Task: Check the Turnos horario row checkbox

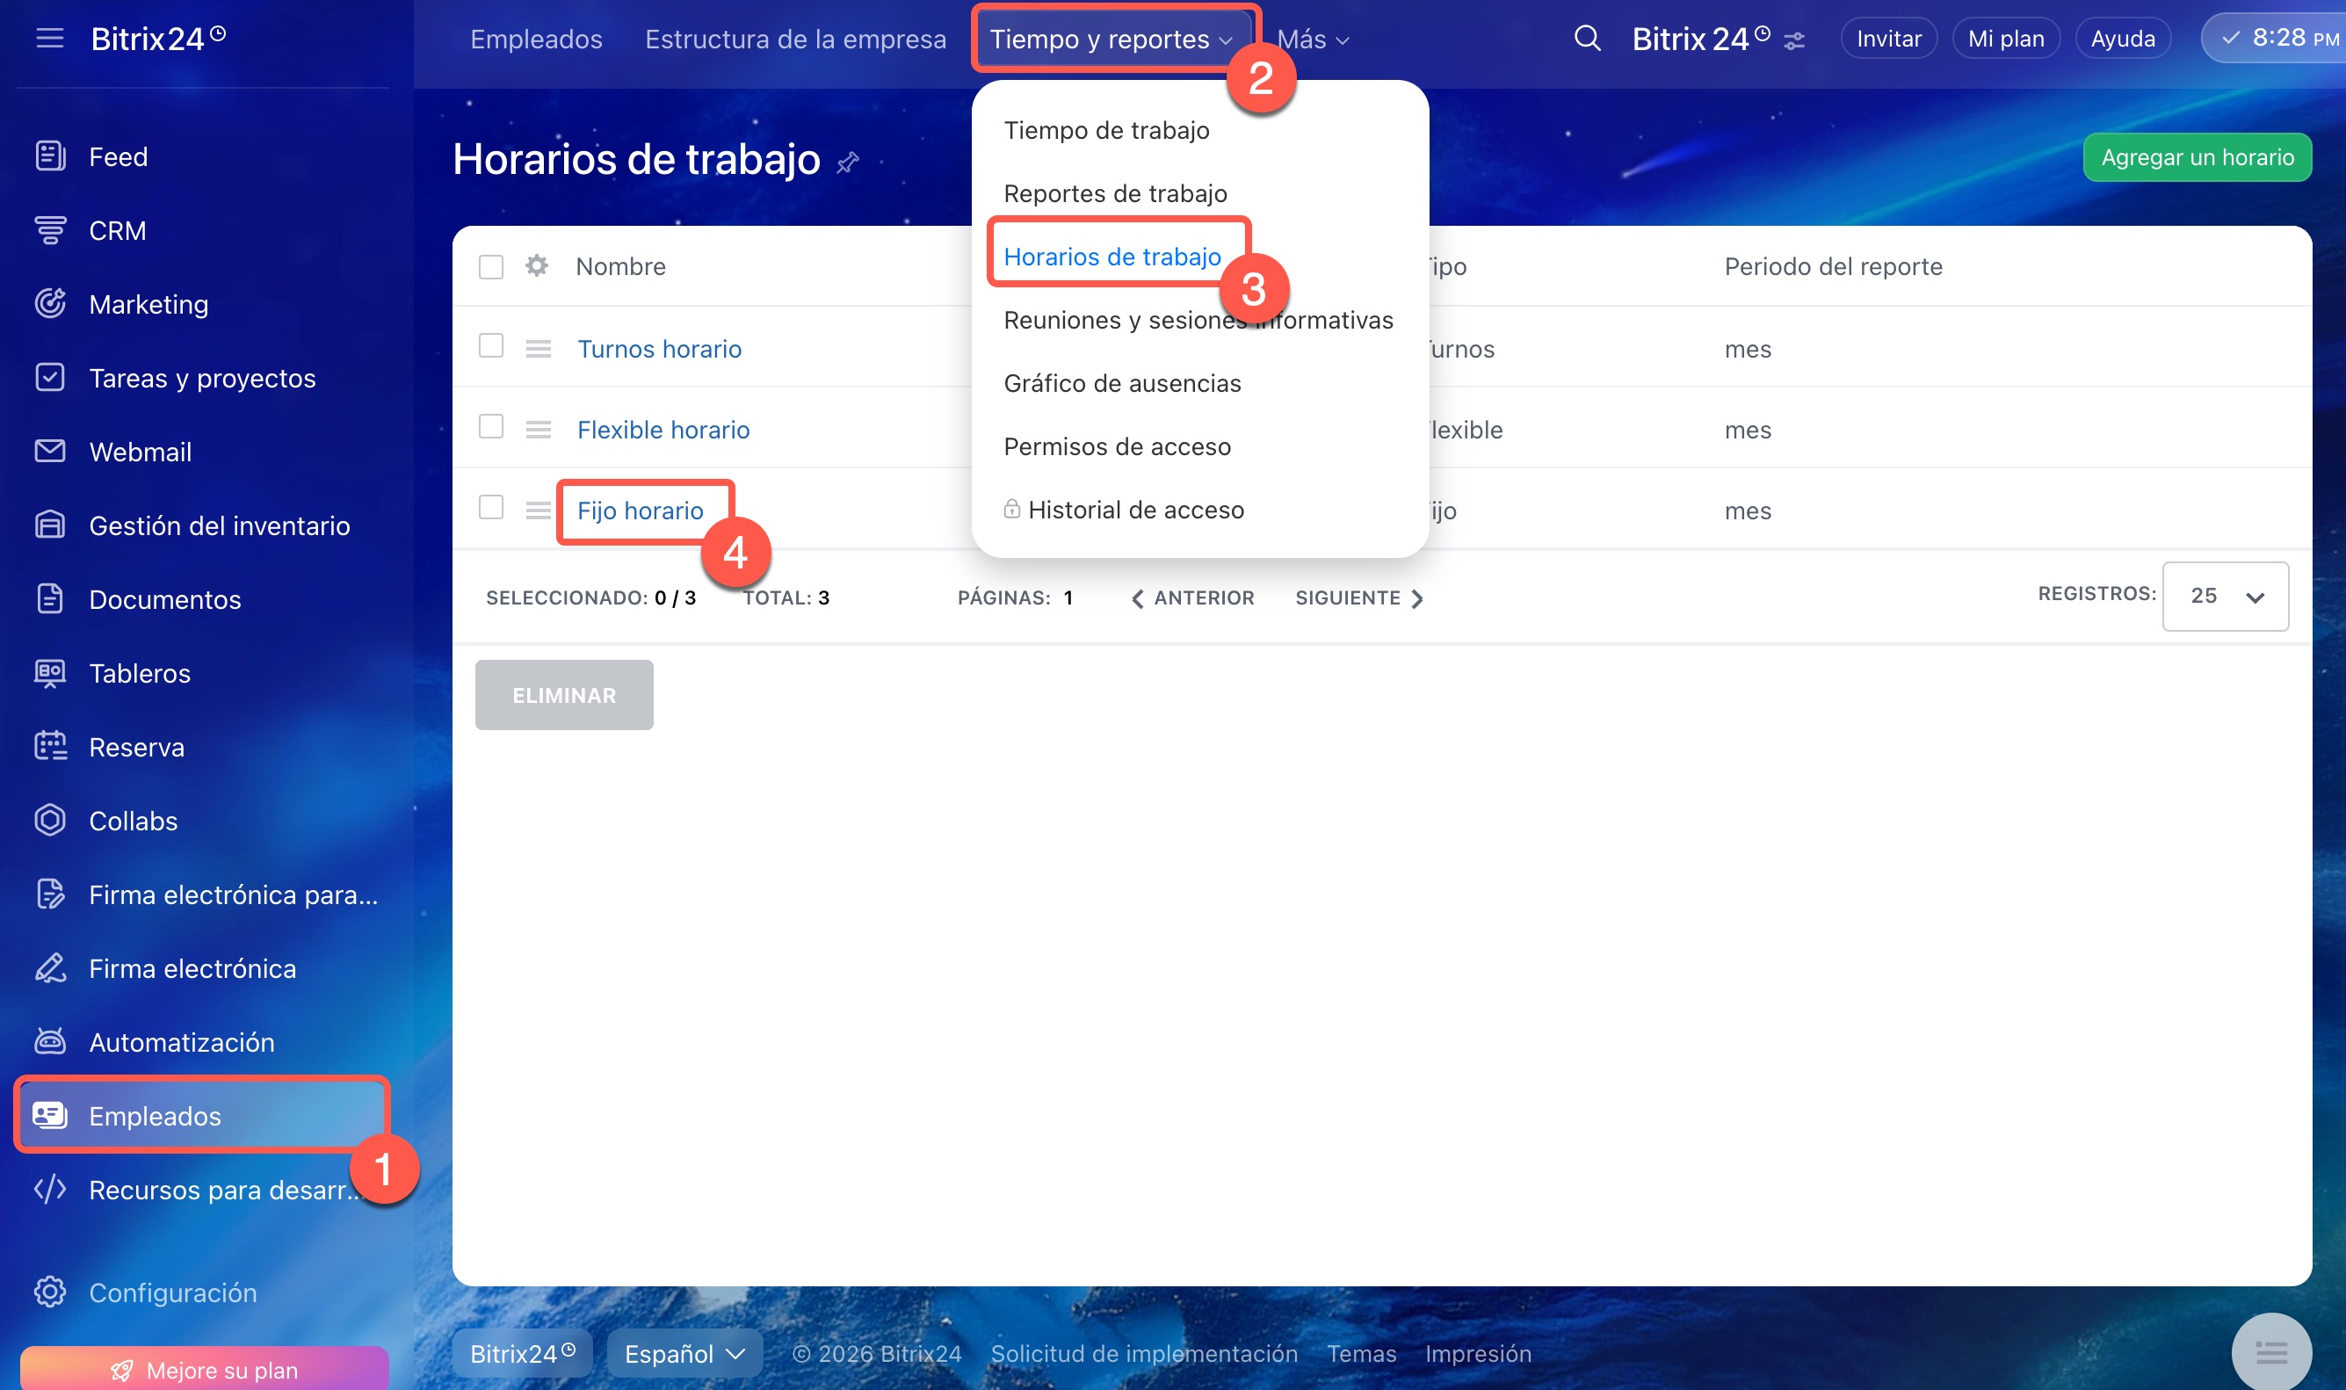Action: (491, 345)
